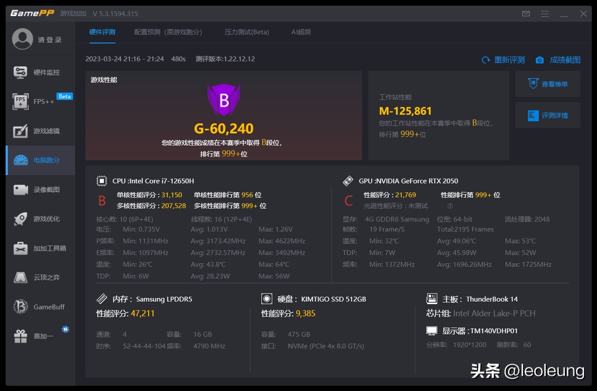
Task: Click the memory name Samsung LPDDR5
Action: [x=164, y=299]
